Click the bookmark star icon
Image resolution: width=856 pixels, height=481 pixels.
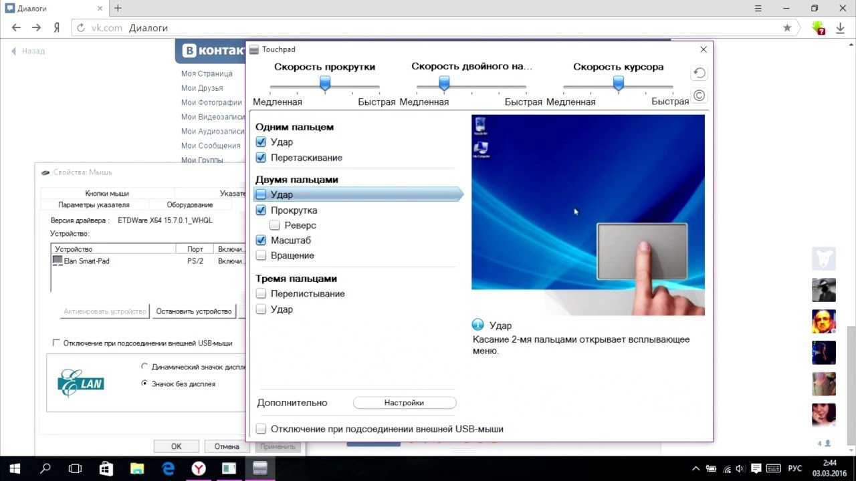point(787,28)
